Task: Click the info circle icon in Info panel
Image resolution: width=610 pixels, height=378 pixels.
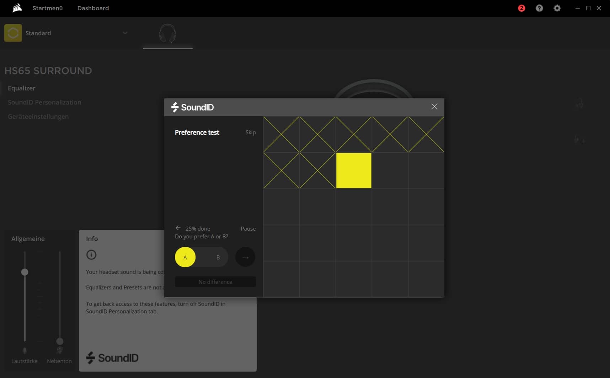Action: [91, 255]
